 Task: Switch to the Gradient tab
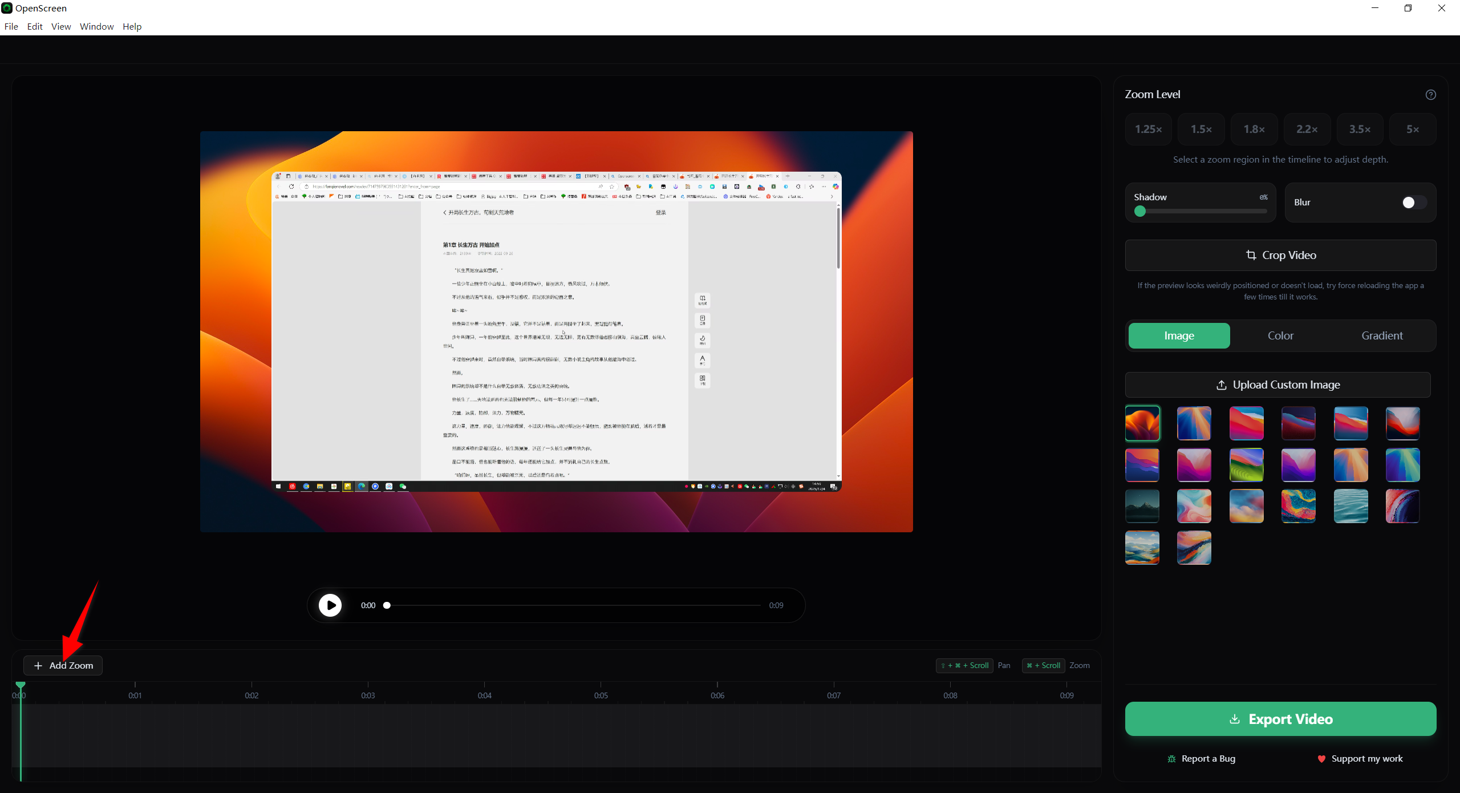[1382, 335]
